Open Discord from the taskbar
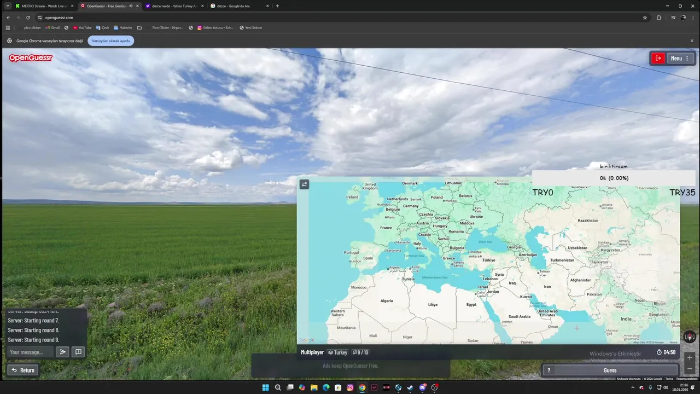This screenshot has height=394, width=700. (x=422, y=387)
